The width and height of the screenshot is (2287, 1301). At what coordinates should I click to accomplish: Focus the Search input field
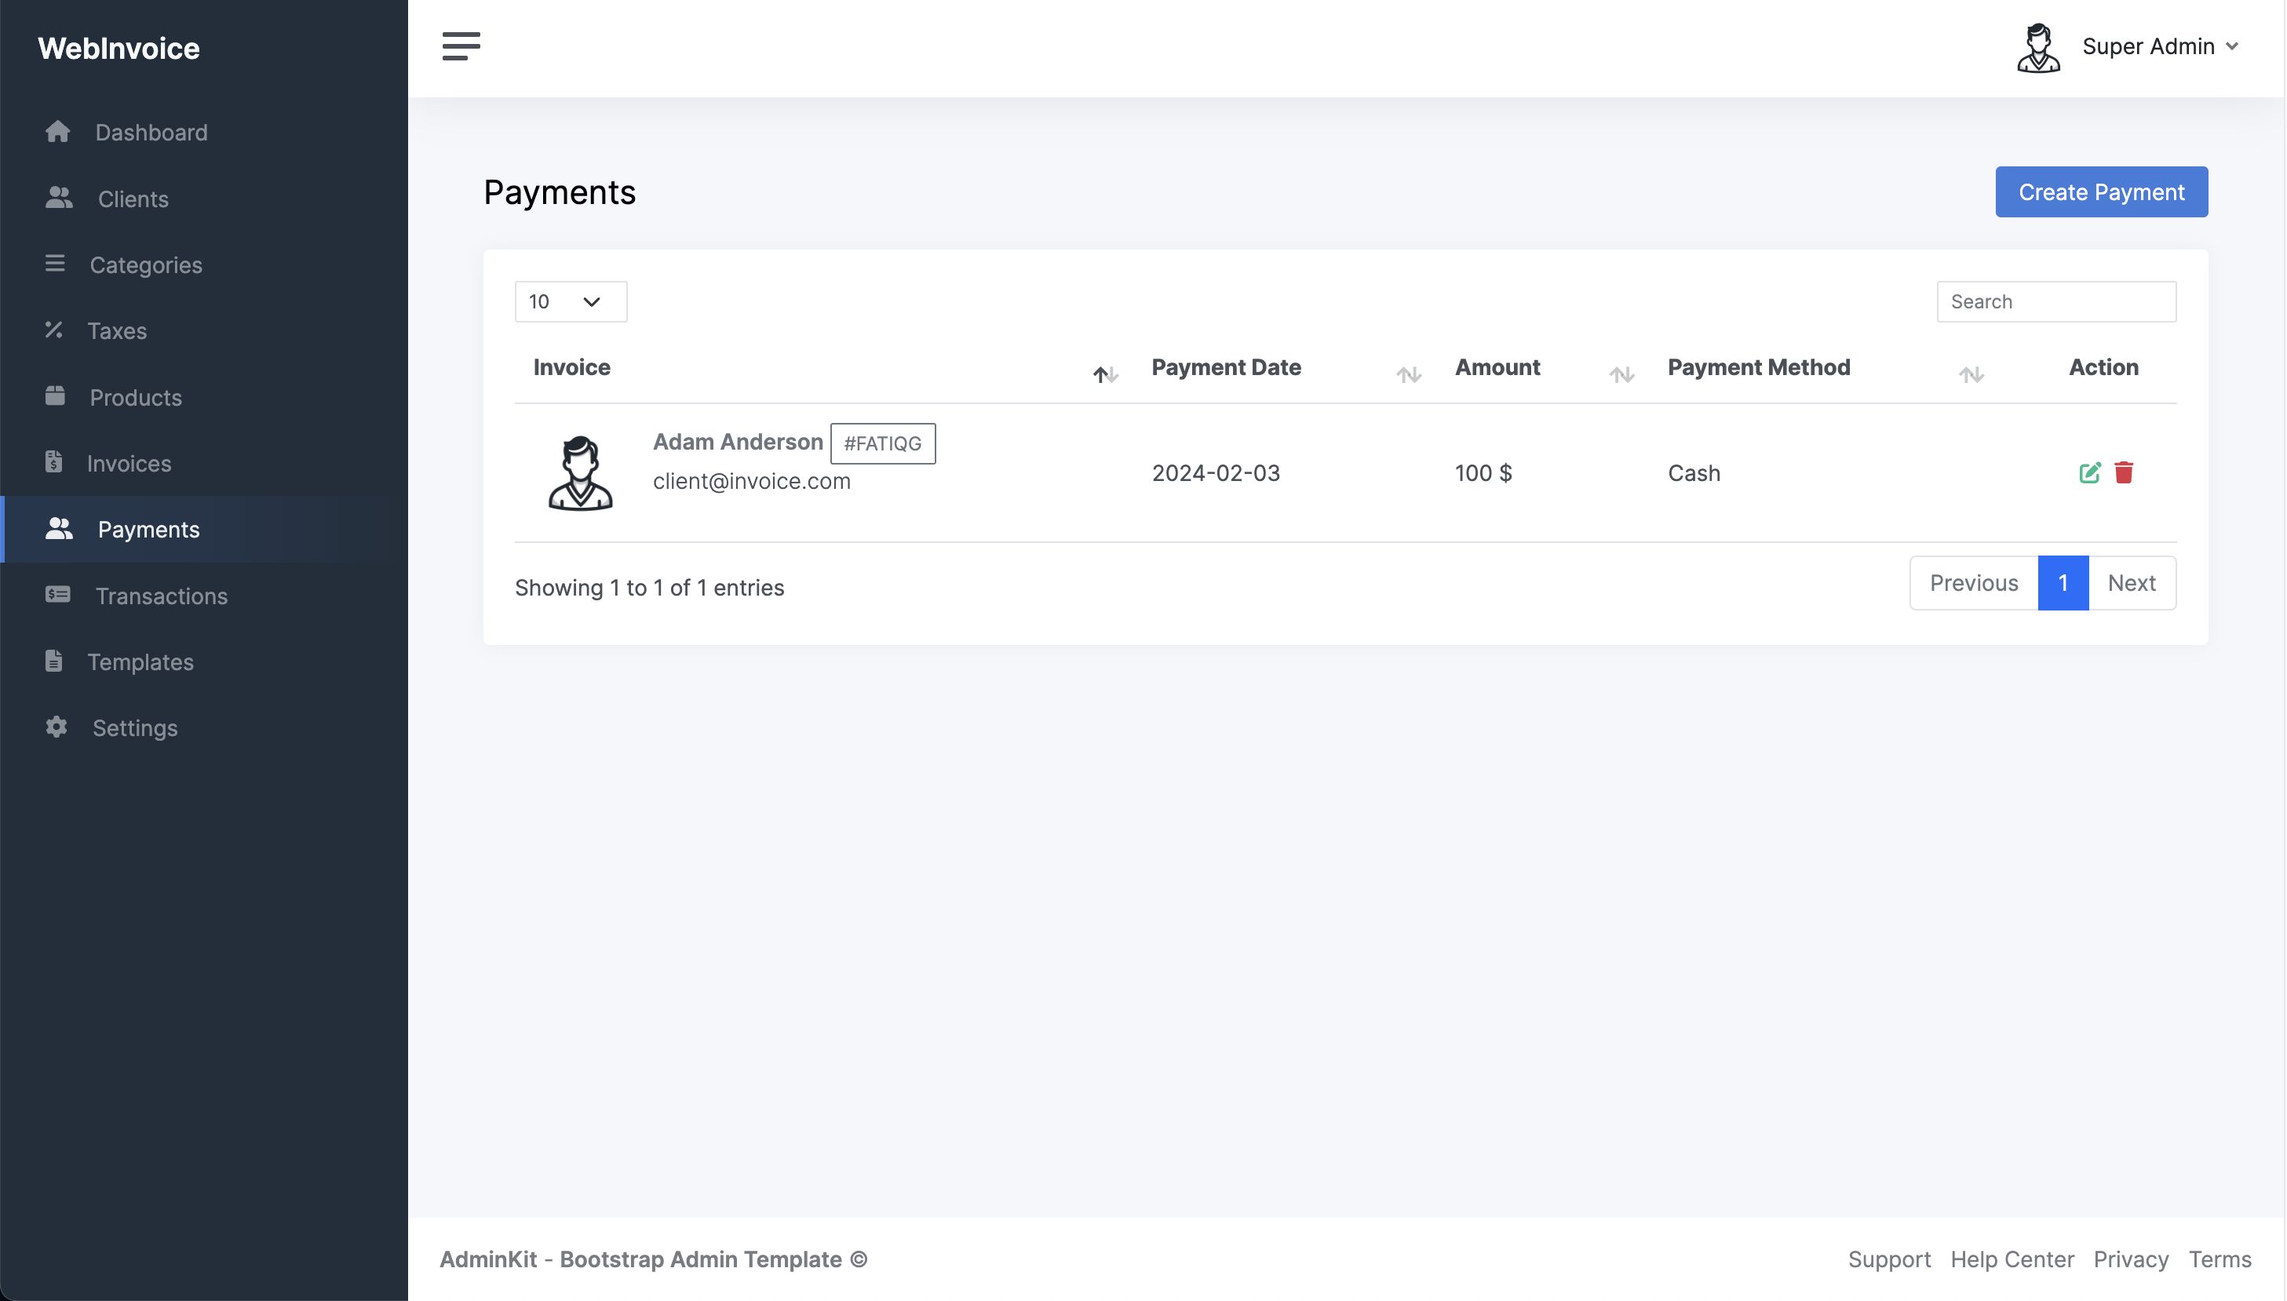[x=2055, y=302]
